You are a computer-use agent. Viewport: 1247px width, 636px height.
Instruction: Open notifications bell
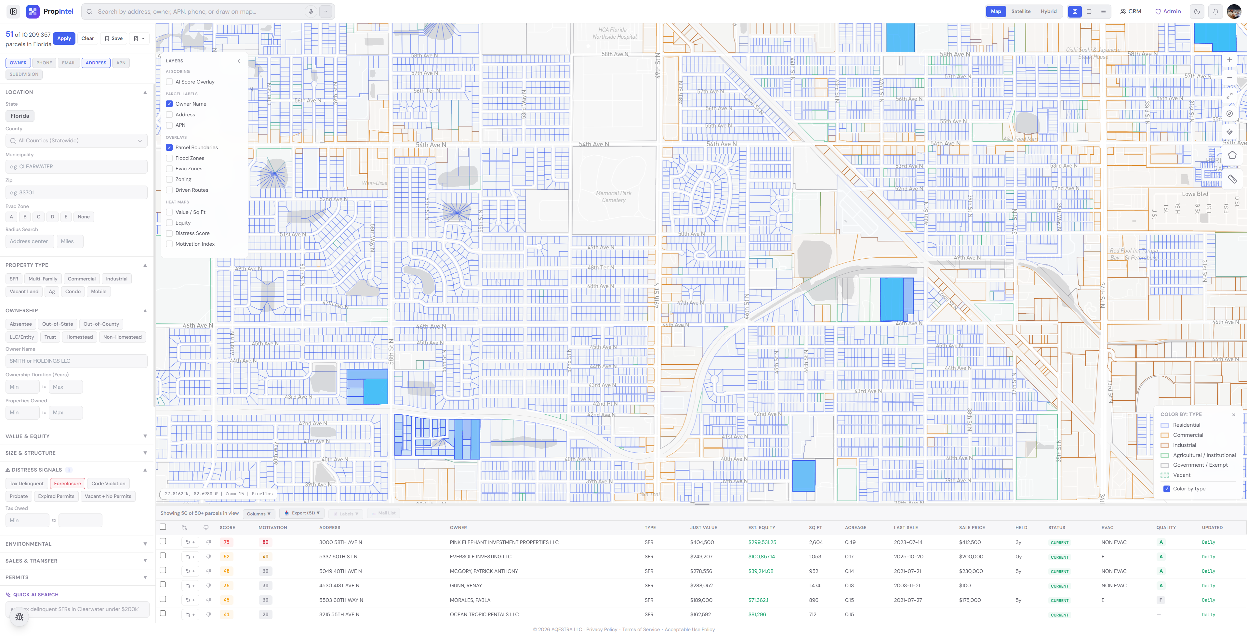[1215, 12]
